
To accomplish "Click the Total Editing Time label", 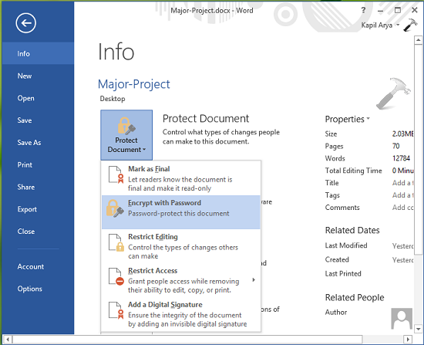I will (x=353, y=171).
